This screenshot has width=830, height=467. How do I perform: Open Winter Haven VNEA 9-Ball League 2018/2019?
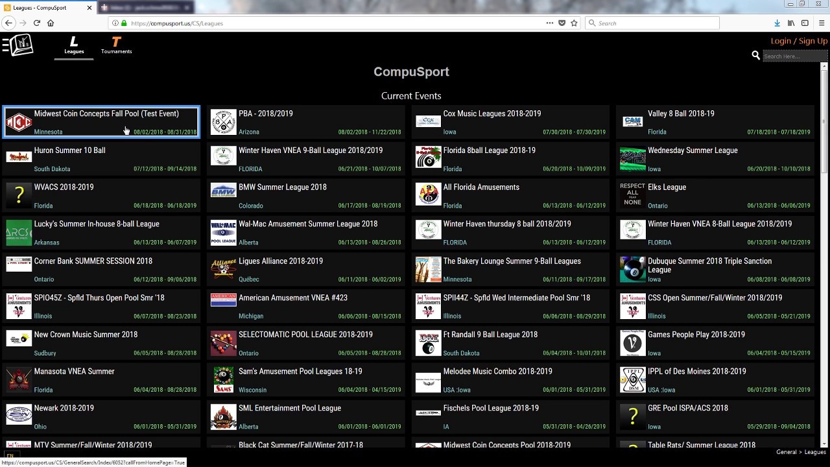tap(311, 150)
